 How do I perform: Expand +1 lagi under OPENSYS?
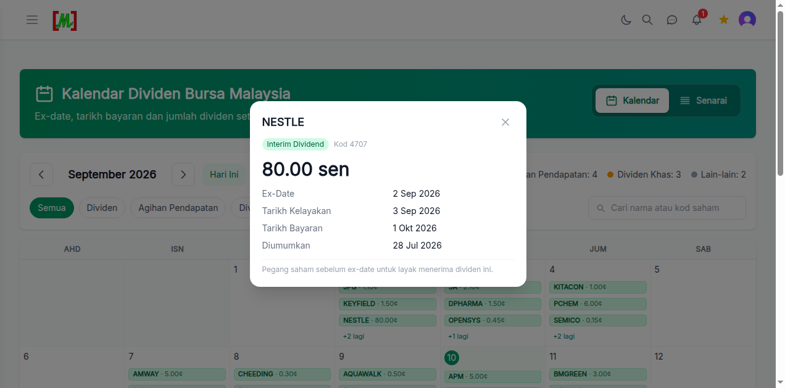[459, 336]
